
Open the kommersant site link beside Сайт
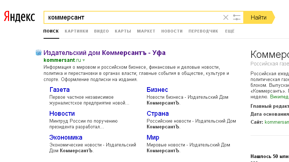pyautogui.click(x=277, y=122)
